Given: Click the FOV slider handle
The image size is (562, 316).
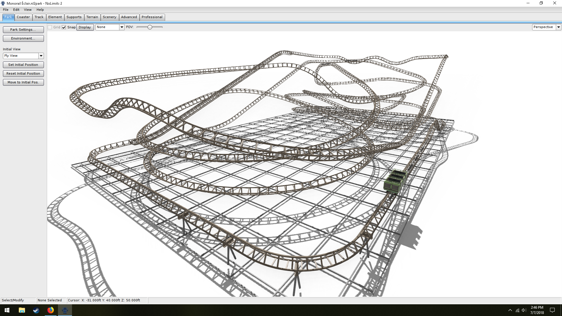Looking at the screenshot, I should (x=150, y=27).
